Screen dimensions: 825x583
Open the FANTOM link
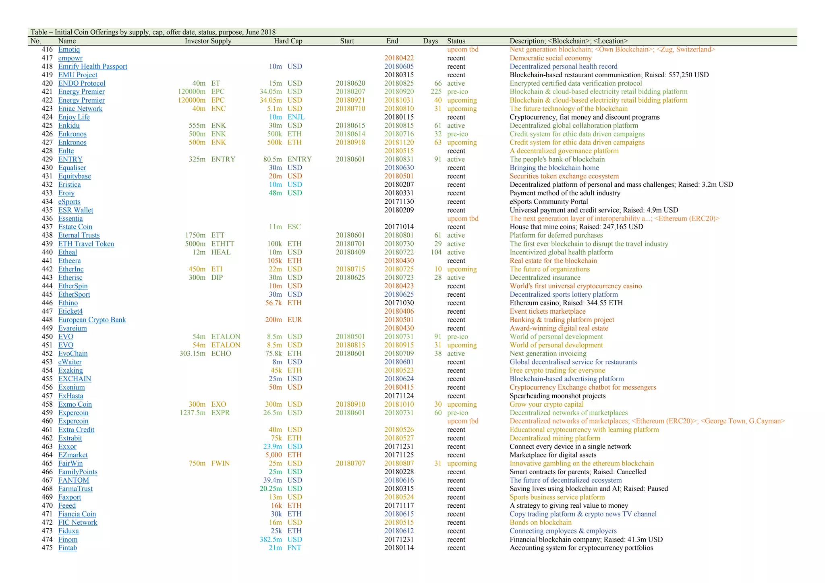coord(74,480)
